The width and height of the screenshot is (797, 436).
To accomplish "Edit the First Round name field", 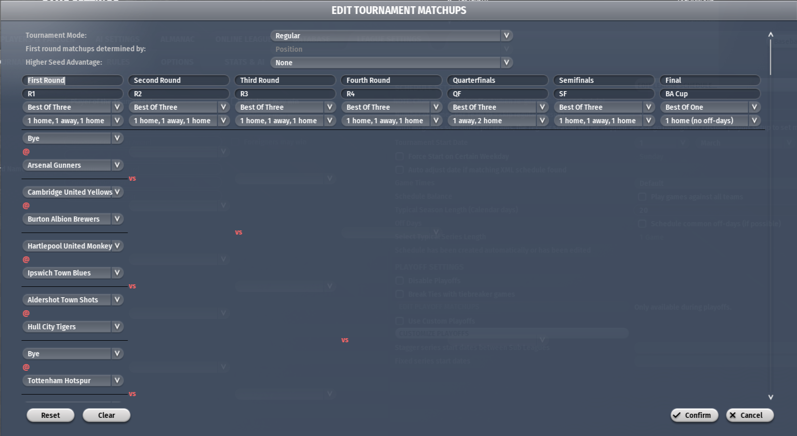I will pos(72,80).
